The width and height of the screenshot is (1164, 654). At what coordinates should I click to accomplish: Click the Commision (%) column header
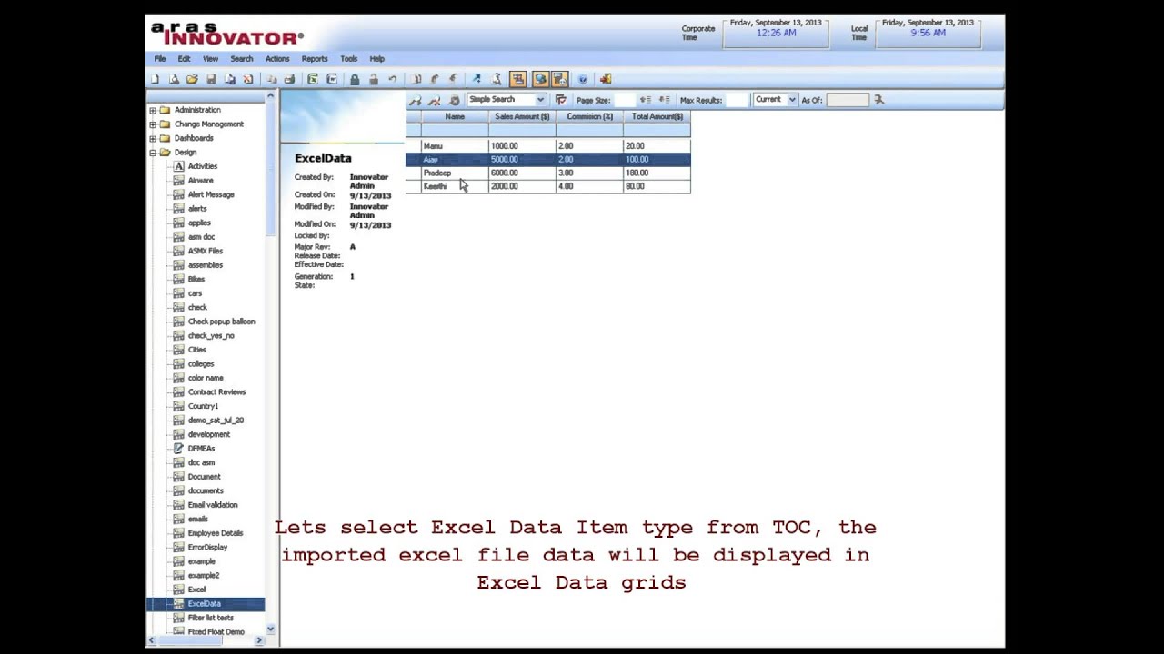[589, 116]
